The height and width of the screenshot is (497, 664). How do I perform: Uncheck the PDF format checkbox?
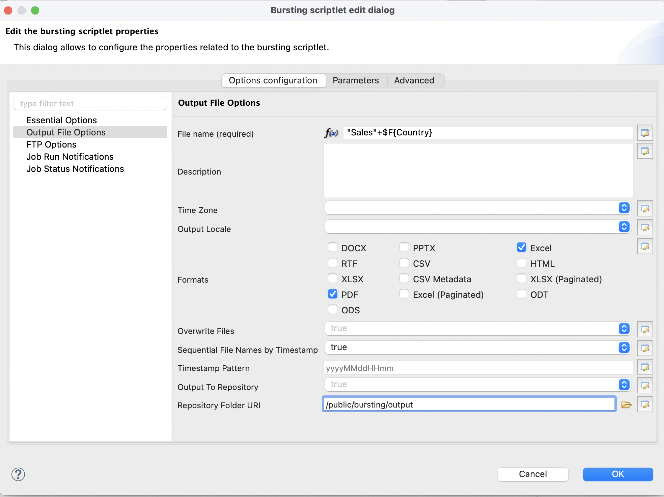[333, 294]
